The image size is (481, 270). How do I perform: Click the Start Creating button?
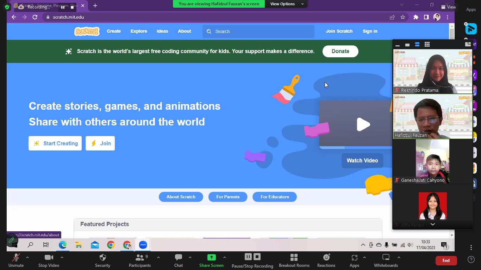click(55, 143)
